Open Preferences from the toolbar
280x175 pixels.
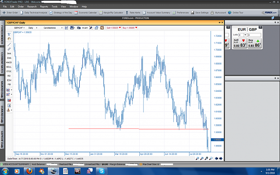181,13
